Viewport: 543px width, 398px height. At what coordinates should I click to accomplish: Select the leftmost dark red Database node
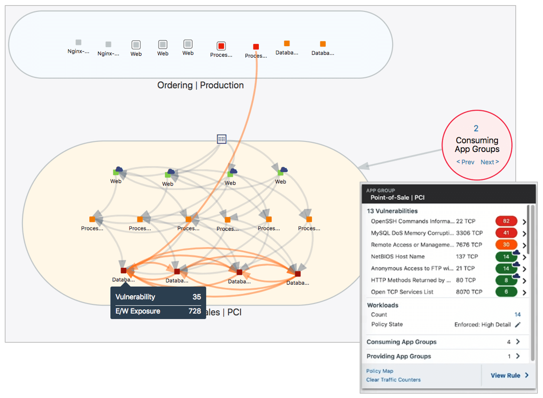click(x=124, y=270)
